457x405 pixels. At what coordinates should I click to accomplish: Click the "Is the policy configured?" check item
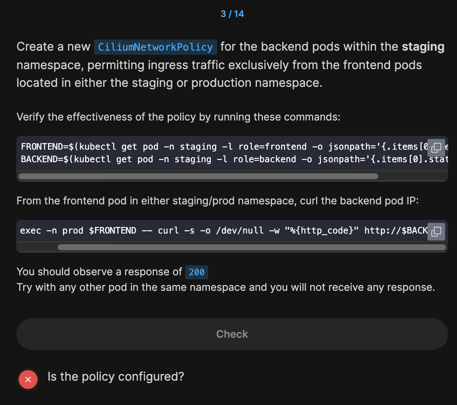click(116, 377)
